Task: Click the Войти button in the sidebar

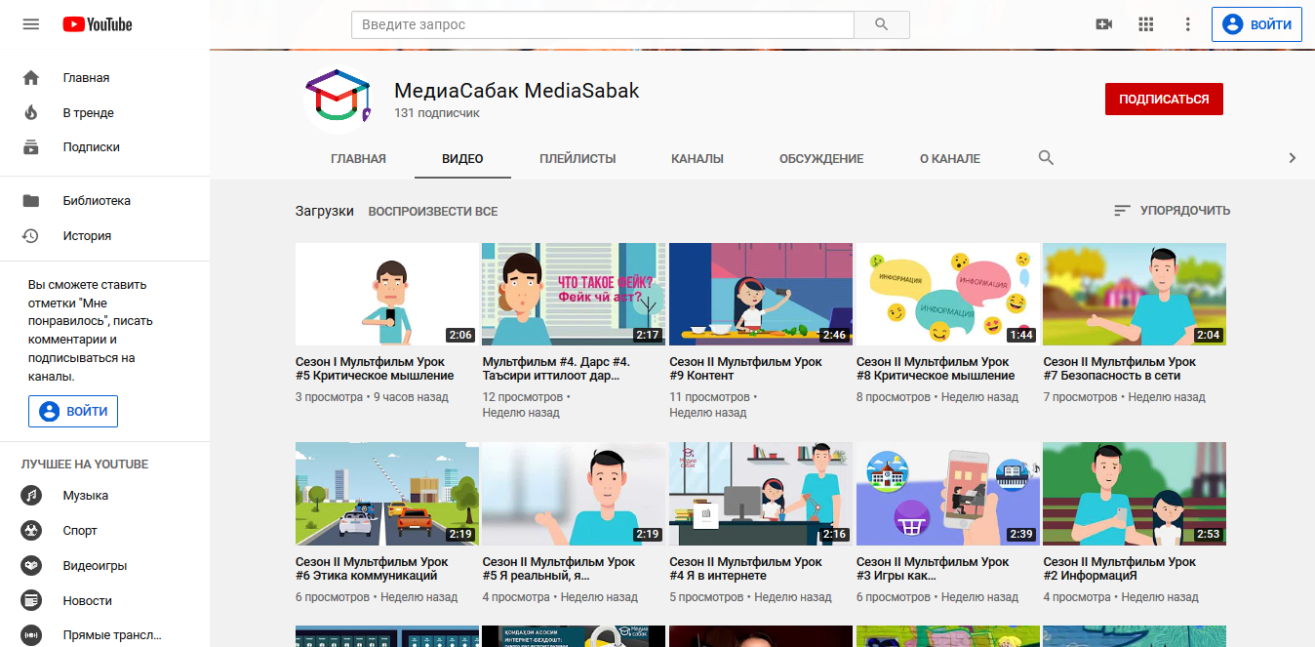Action: [73, 412]
